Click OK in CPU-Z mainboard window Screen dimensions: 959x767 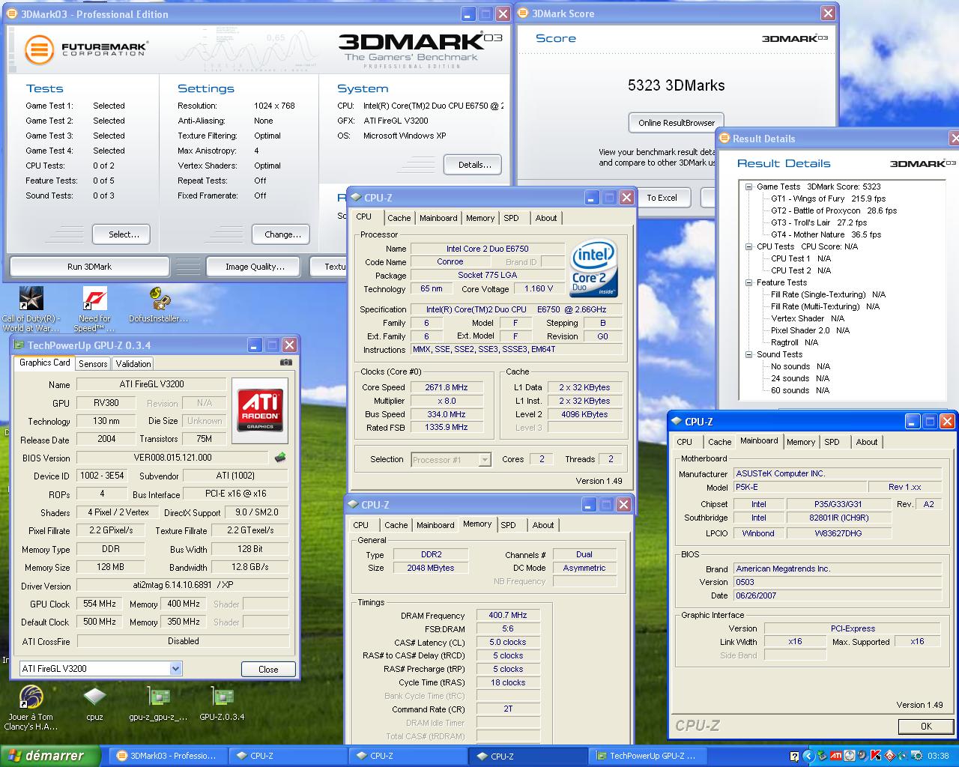[926, 726]
